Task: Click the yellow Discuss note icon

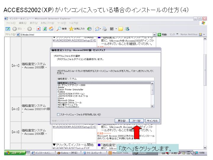Action: [x=121, y=29]
